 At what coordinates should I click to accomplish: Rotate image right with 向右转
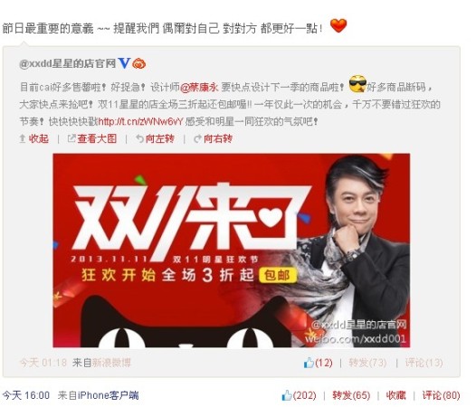coord(213,138)
